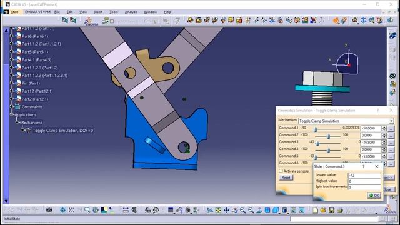Click the speaker-shaped icon at far right of top toolbar
This screenshot has height=225, width=400.
pyautogui.click(x=390, y=21)
